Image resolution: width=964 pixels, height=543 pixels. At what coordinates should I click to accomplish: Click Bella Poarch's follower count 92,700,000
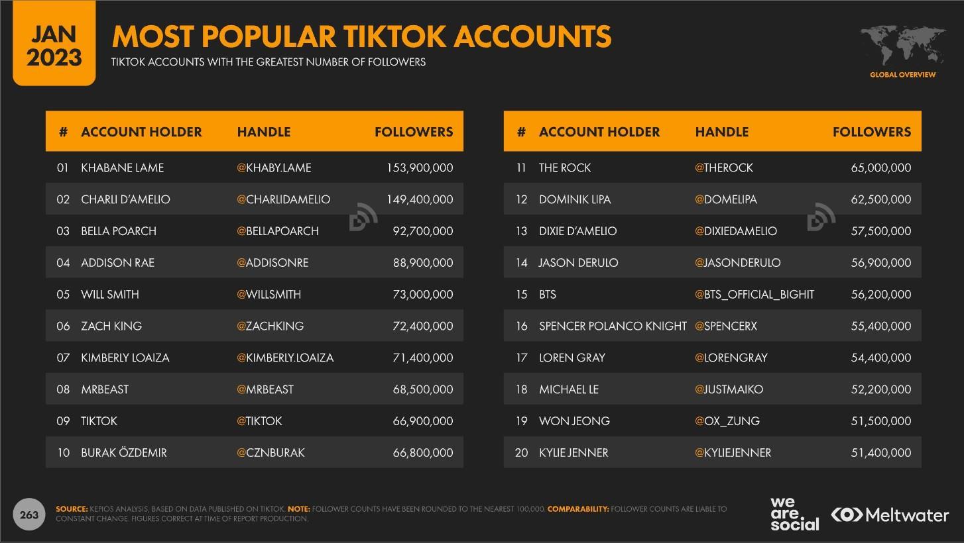coord(423,231)
